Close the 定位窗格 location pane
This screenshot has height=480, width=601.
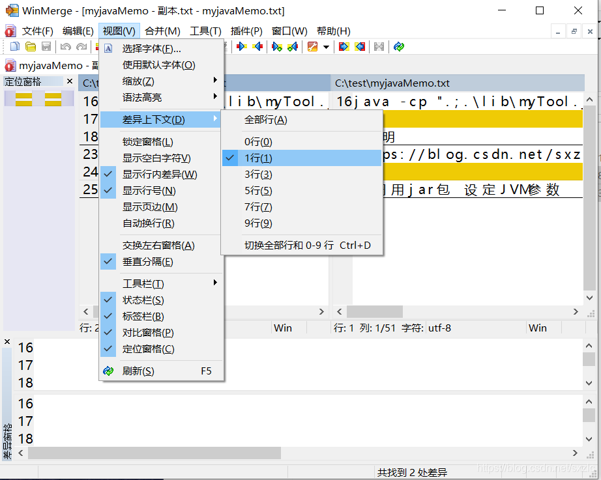tap(69, 81)
